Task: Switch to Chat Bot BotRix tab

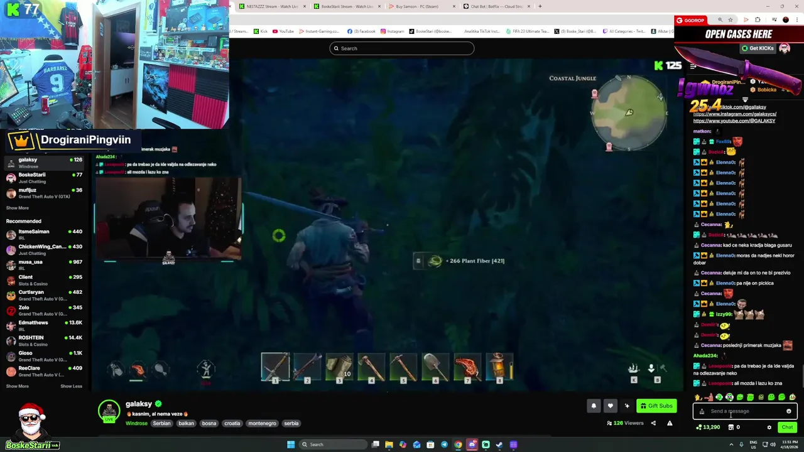Action: click(x=496, y=6)
